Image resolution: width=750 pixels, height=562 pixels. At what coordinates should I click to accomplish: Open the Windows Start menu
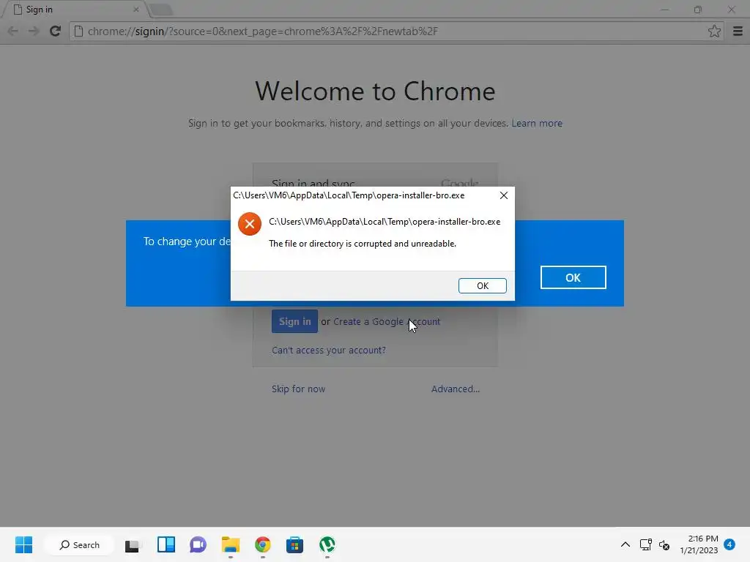pos(24,544)
